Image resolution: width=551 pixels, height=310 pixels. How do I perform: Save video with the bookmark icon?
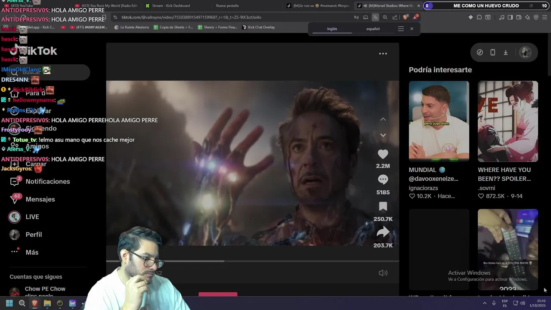tap(383, 206)
